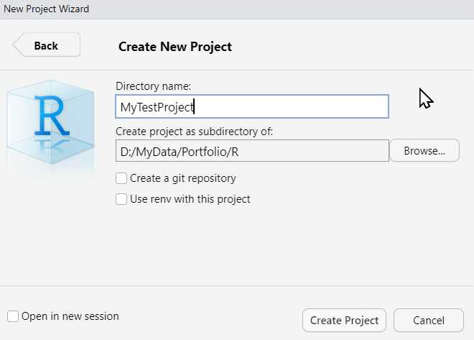Viewport: 474px width, 340px height.
Task: Cancel the New Project Wizard
Action: click(x=429, y=321)
